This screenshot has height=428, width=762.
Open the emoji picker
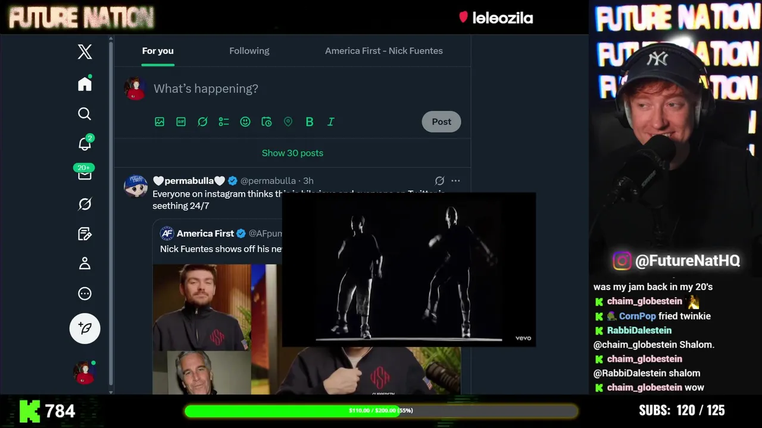(x=245, y=121)
